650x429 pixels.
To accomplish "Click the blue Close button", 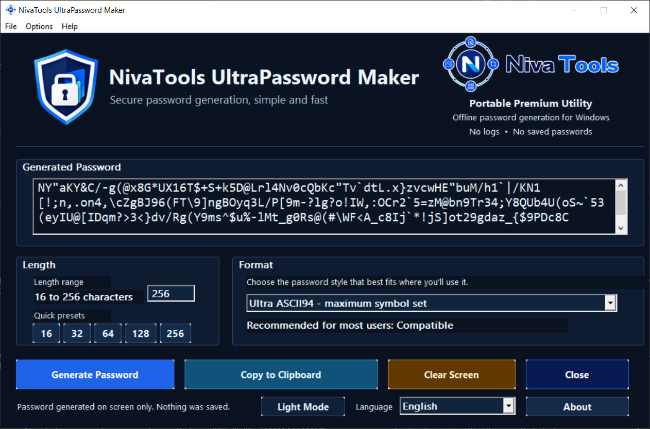I will 577,374.
